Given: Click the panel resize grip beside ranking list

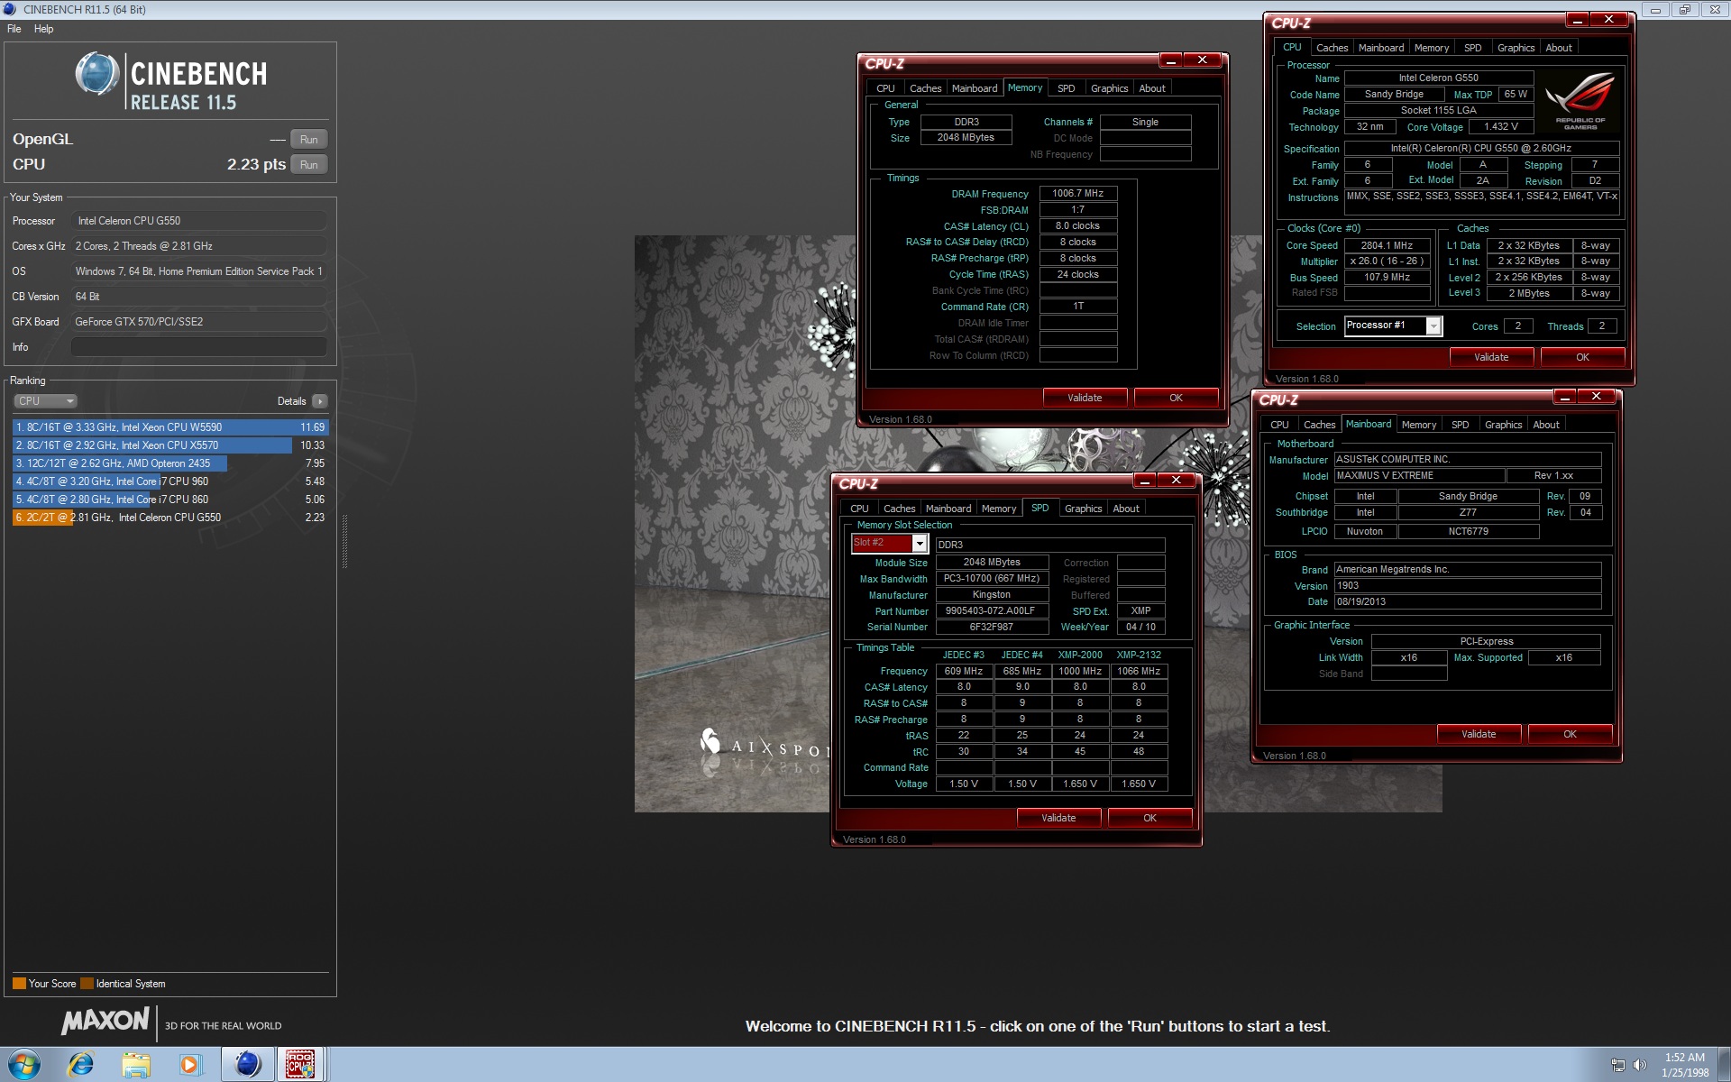Looking at the screenshot, I should pos(344,541).
